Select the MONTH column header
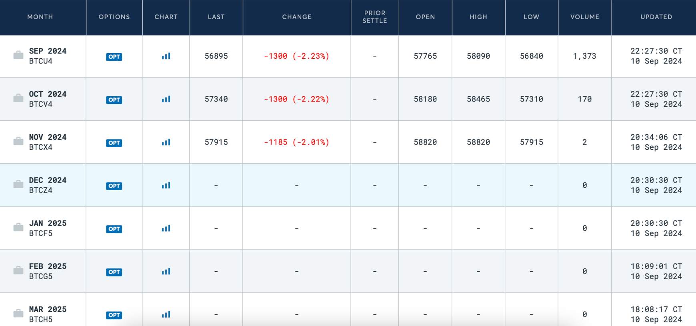Viewport: 696px width, 326px height. click(40, 17)
